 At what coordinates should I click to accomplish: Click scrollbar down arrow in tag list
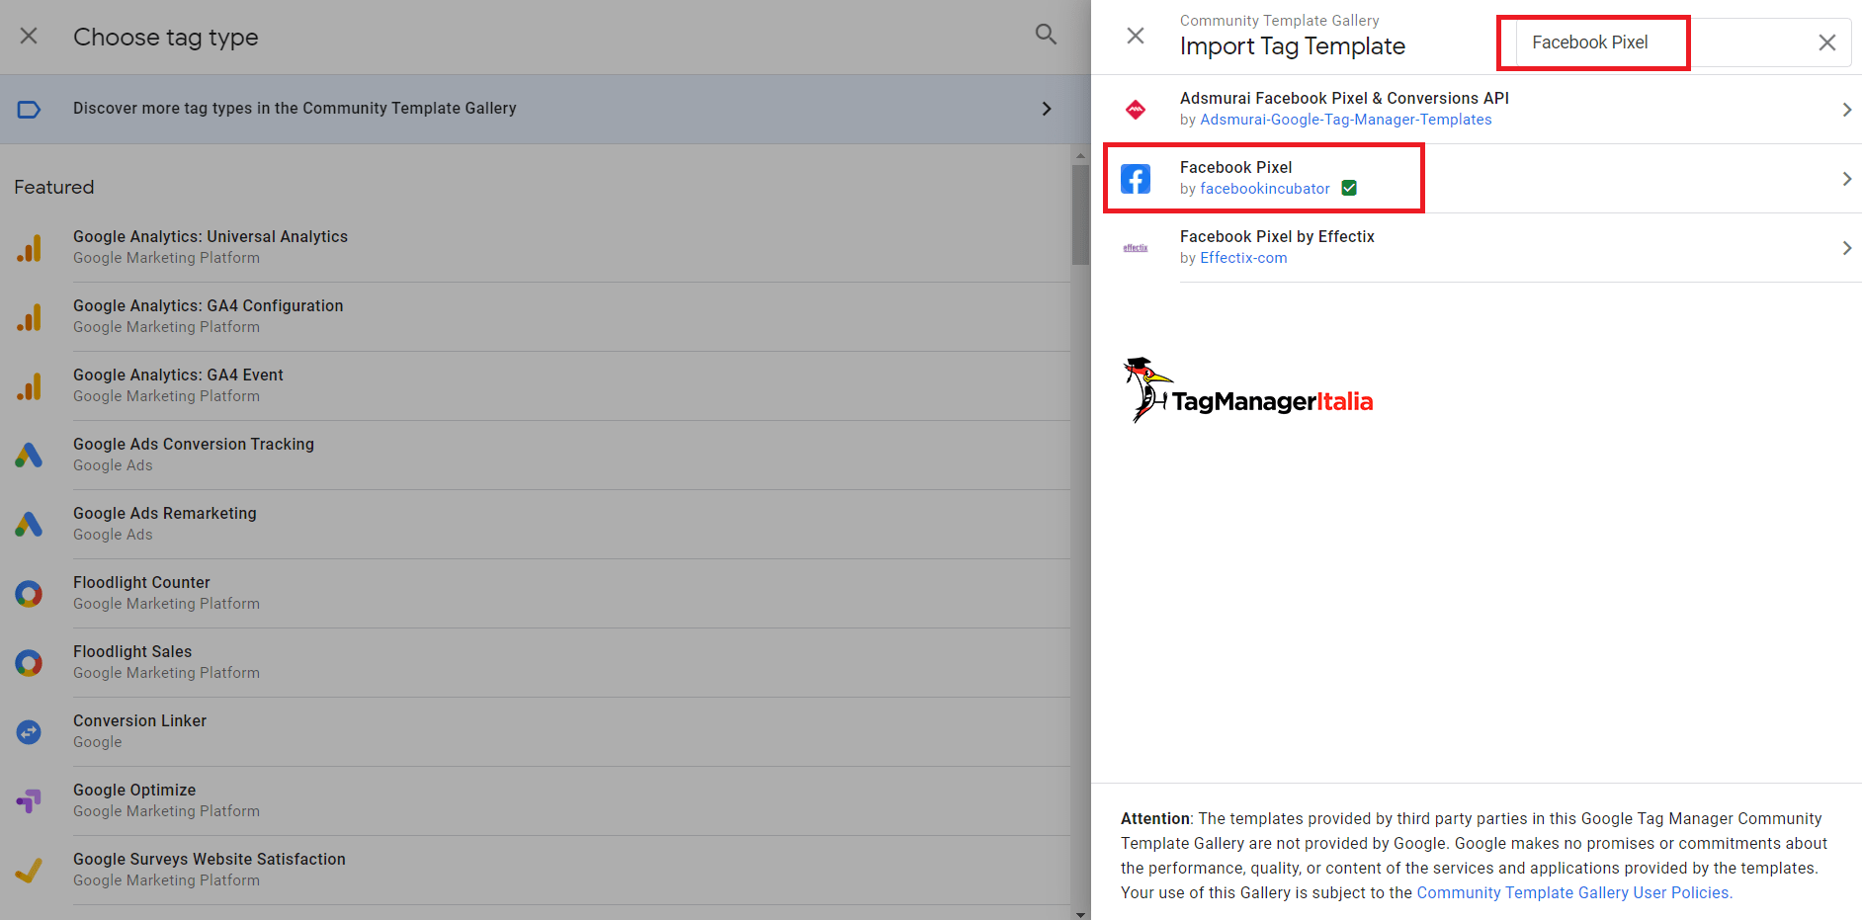coord(1080,913)
